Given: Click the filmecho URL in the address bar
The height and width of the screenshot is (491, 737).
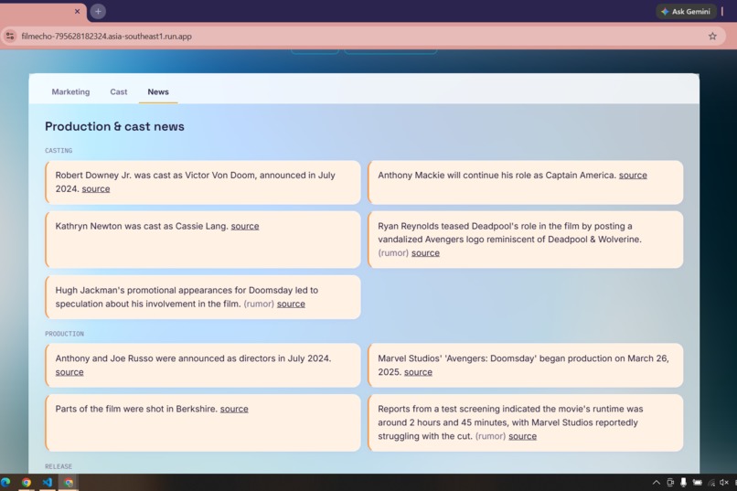Looking at the screenshot, I should 106,37.
